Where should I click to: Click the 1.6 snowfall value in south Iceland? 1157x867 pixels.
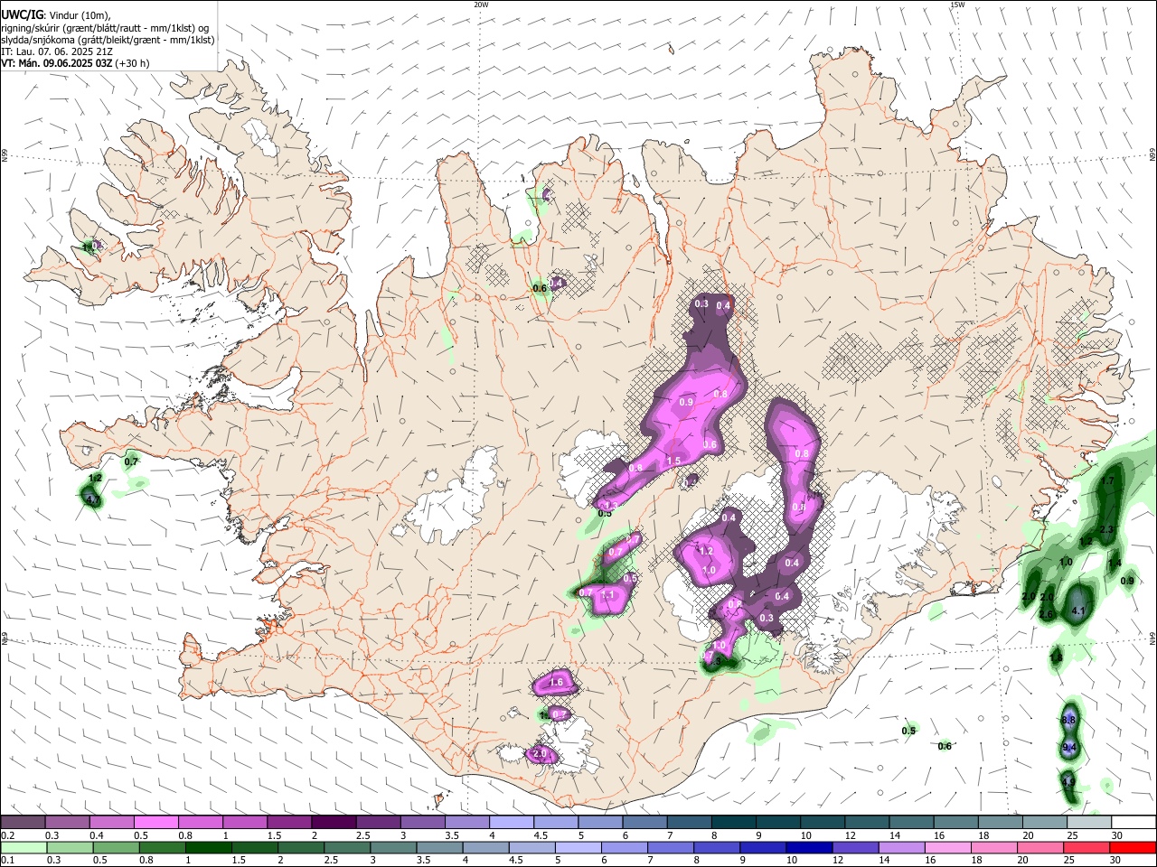pyautogui.click(x=557, y=683)
